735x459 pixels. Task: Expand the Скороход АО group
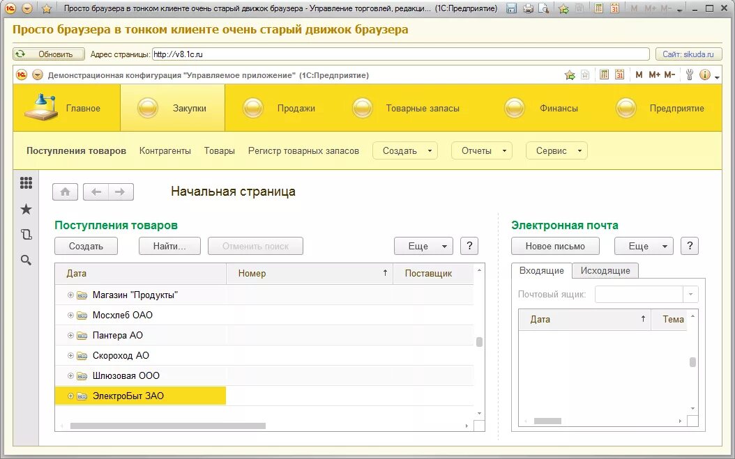click(70, 355)
